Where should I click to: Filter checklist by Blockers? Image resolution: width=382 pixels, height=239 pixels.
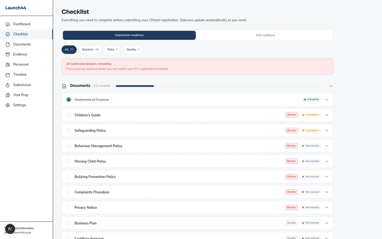pyautogui.click(x=91, y=49)
